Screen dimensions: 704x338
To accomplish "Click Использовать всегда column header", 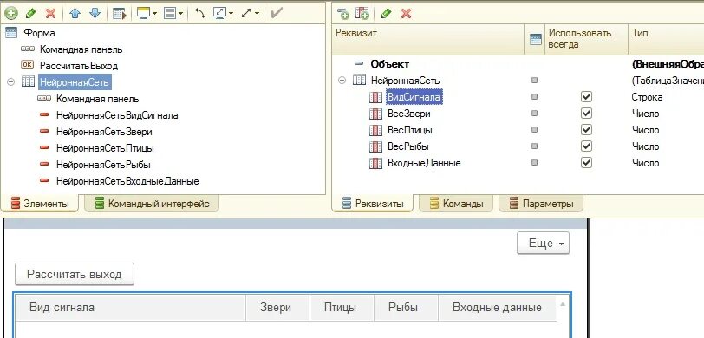I will (585, 39).
